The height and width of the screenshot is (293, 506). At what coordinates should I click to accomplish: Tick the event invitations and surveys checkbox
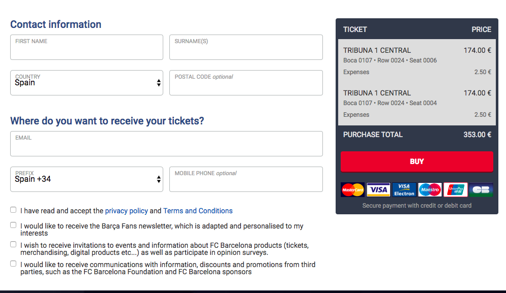[13, 244]
